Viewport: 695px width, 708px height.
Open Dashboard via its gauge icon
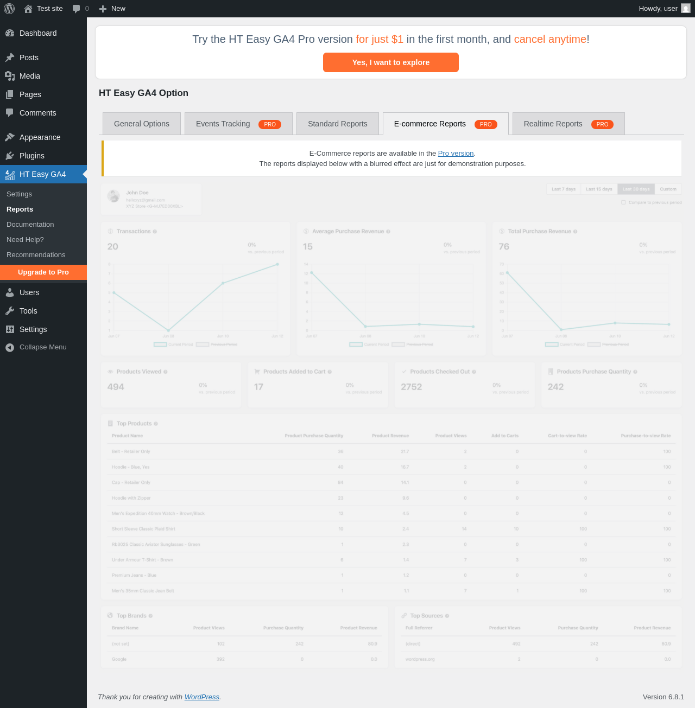click(x=10, y=33)
